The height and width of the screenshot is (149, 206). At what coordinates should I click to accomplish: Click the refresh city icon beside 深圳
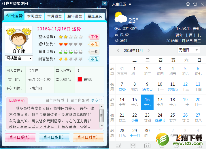point(116,40)
